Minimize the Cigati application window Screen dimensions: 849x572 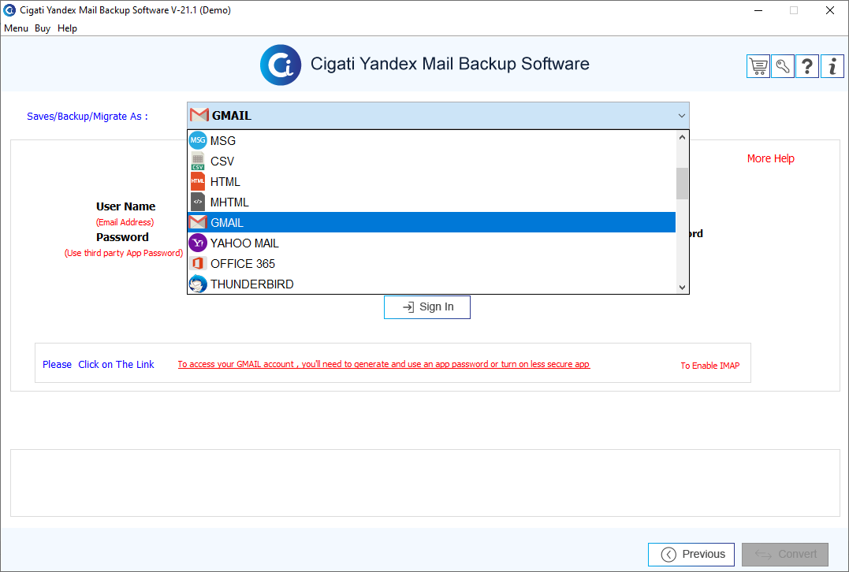(758, 10)
